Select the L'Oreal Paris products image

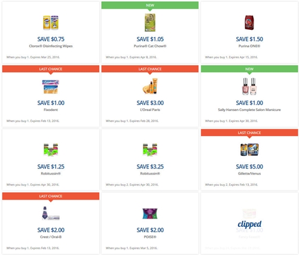(150, 86)
